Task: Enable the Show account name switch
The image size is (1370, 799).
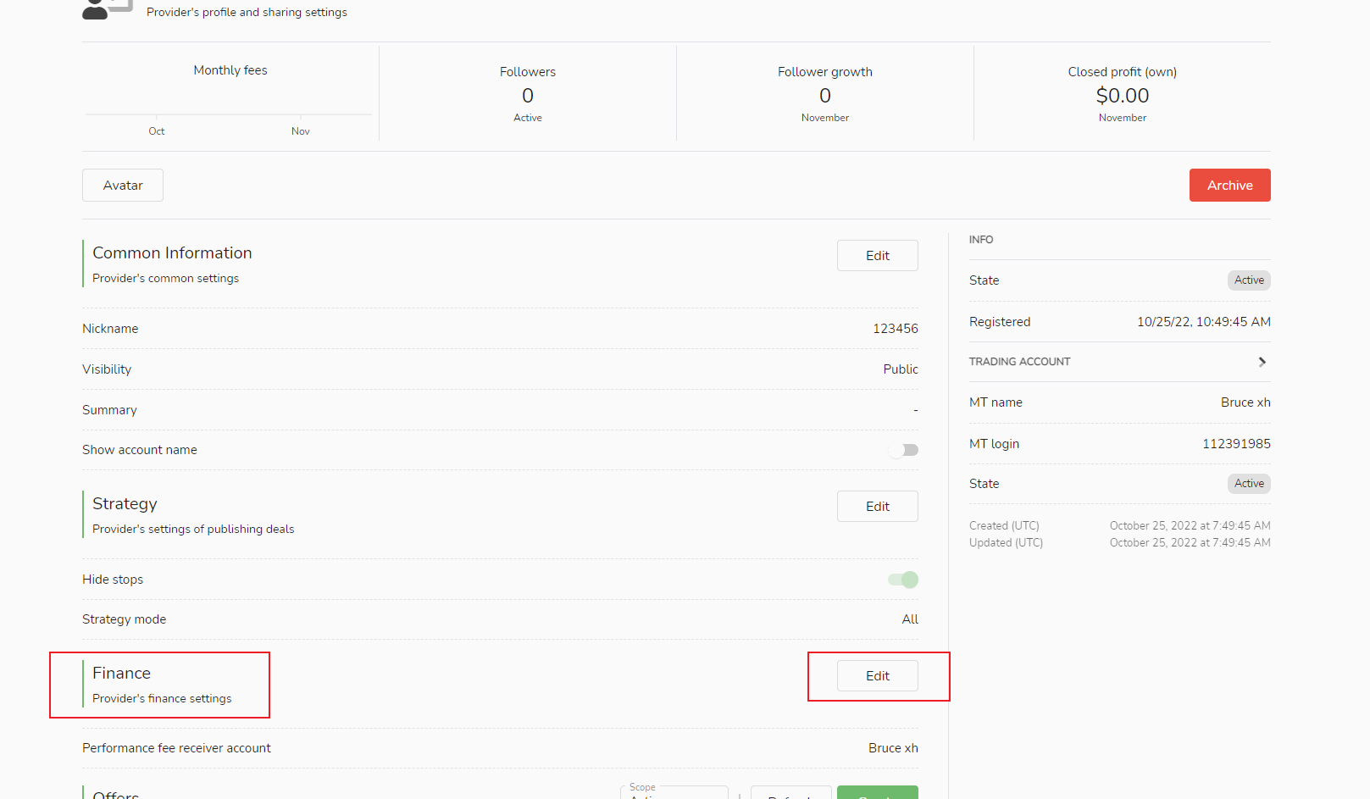Action: pyautogui.click(x=903, y=450)
